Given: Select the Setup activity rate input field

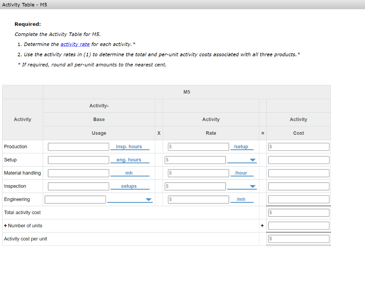Looking at the screenshot, I should pos(195,160).
